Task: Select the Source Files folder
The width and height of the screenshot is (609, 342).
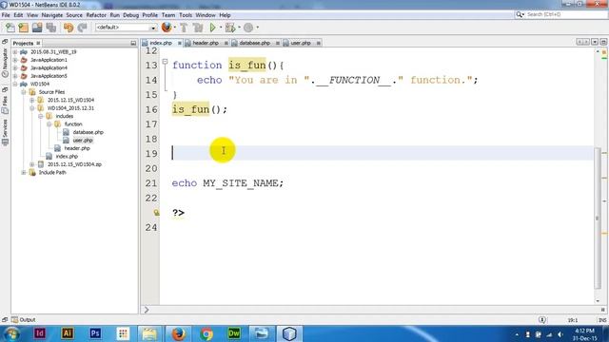Action: point(51,92)
